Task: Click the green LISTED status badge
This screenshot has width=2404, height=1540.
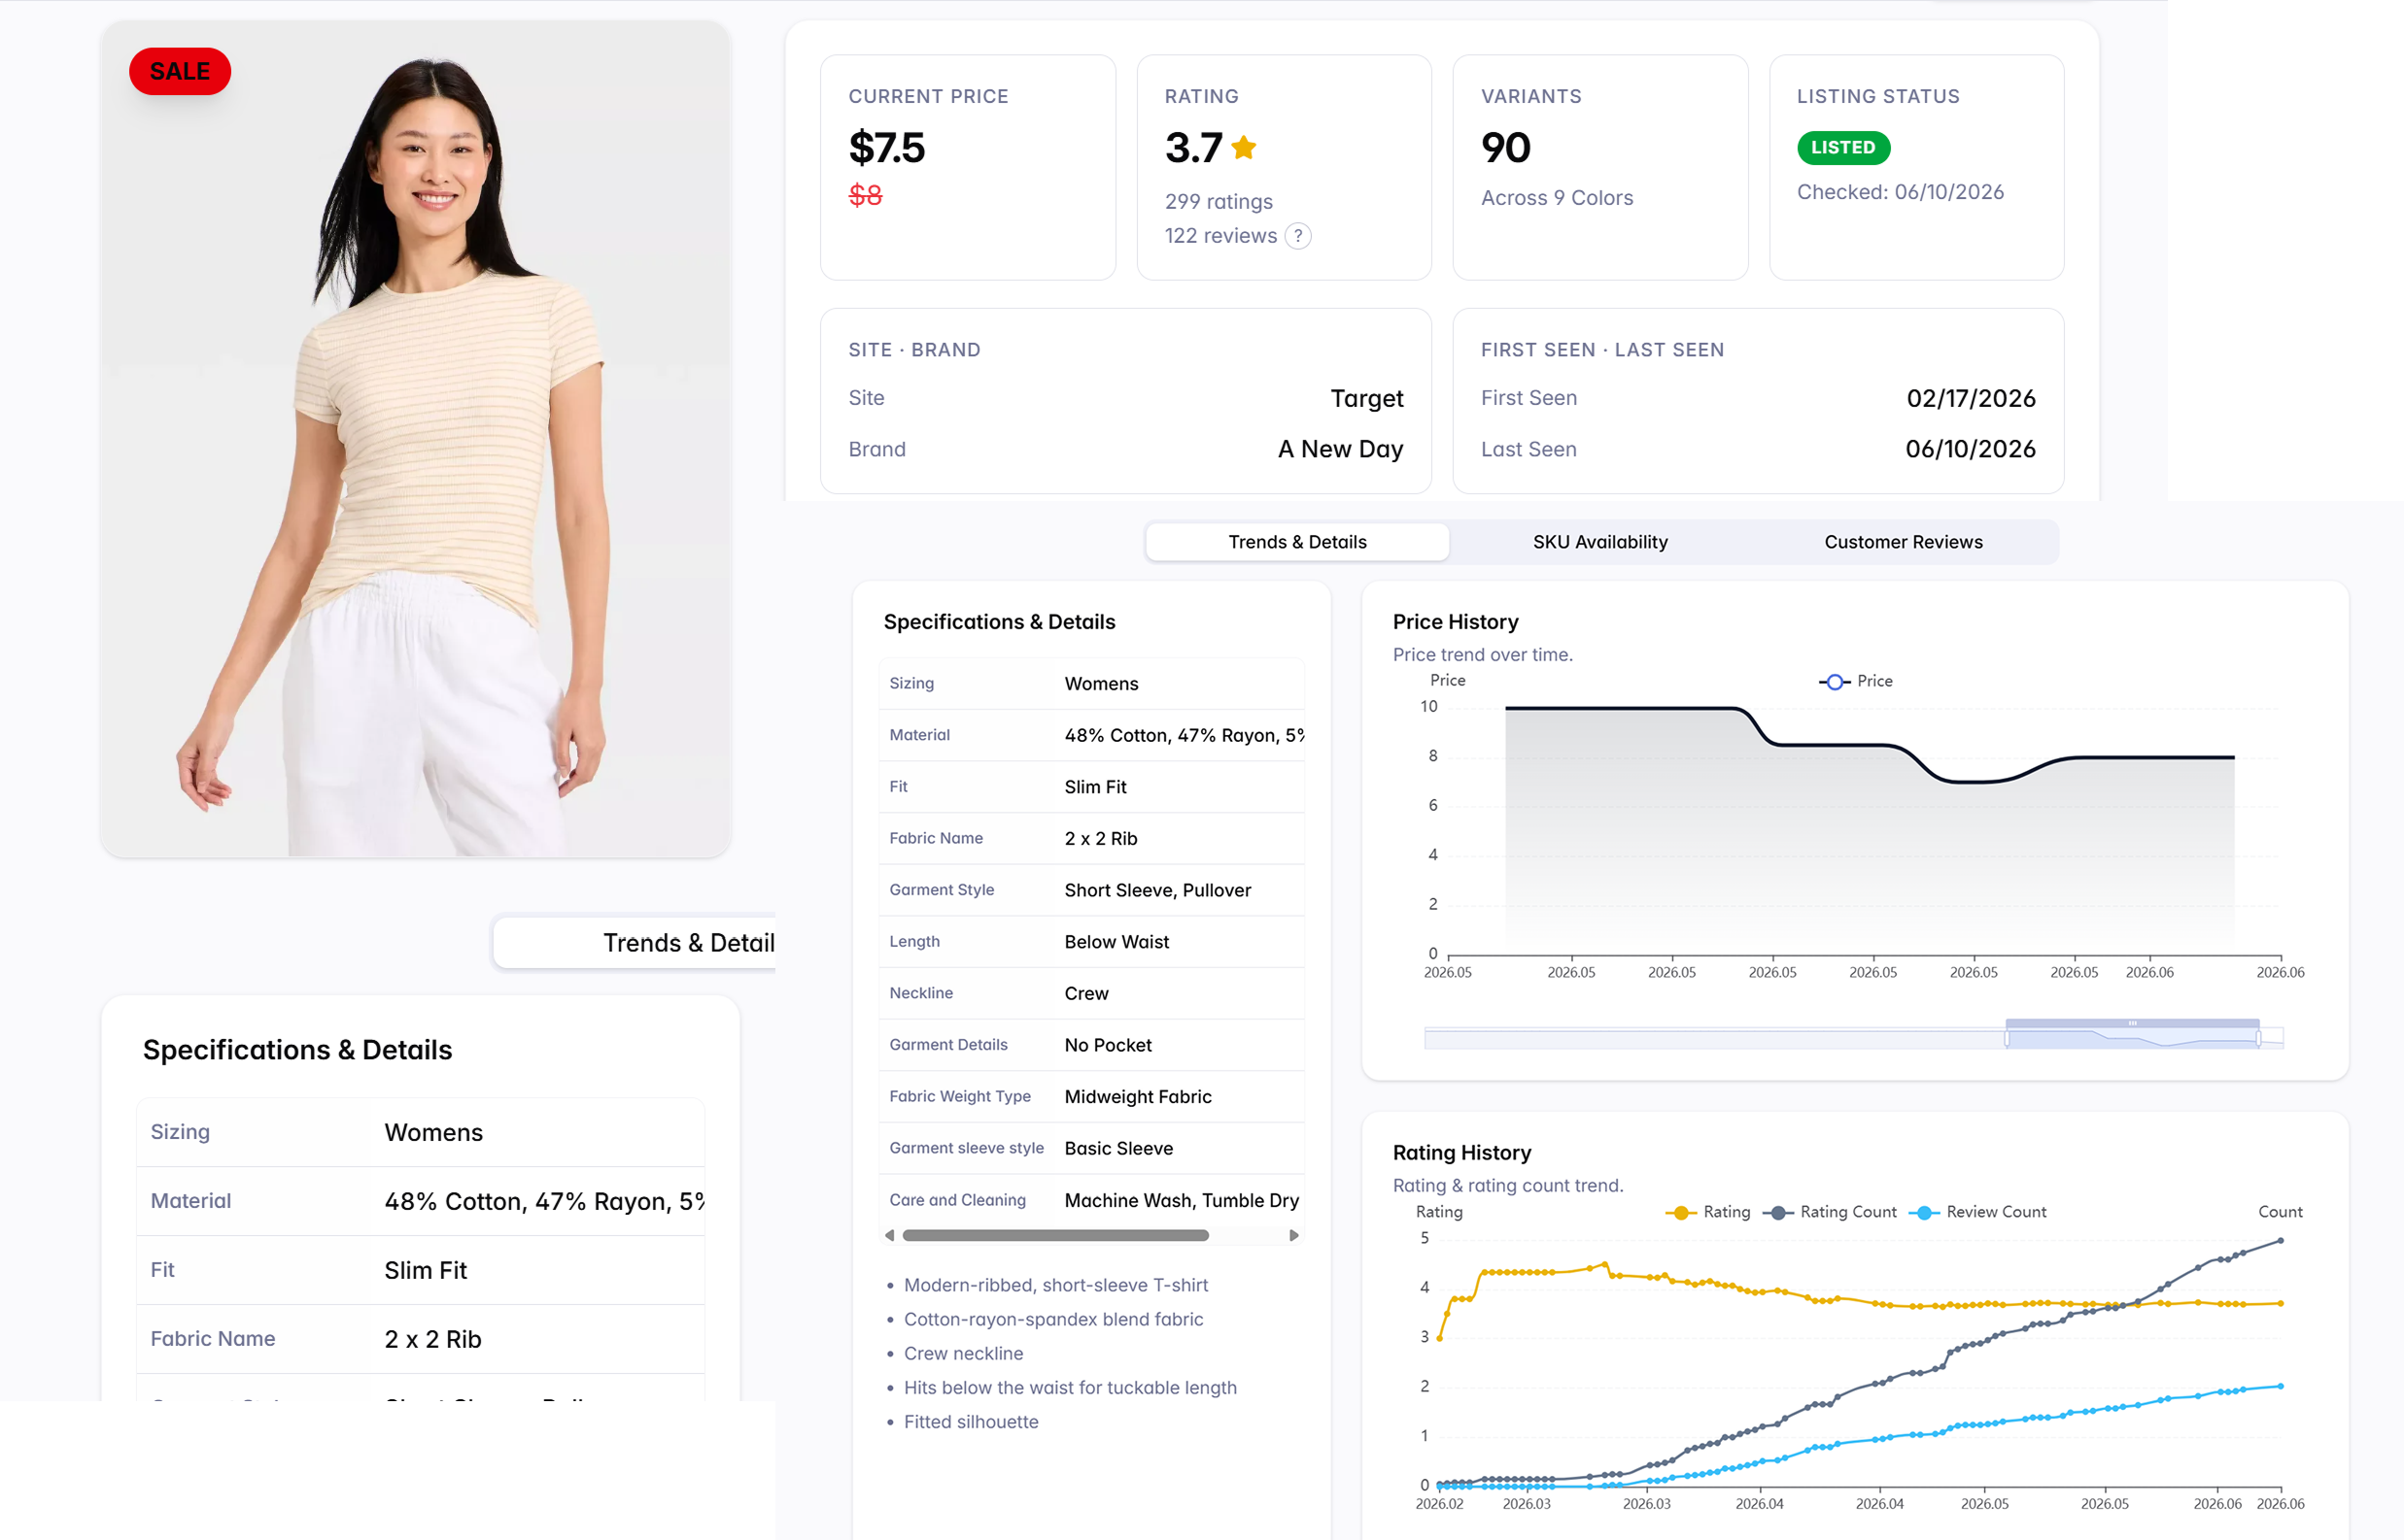Action: coord(1842,147)
